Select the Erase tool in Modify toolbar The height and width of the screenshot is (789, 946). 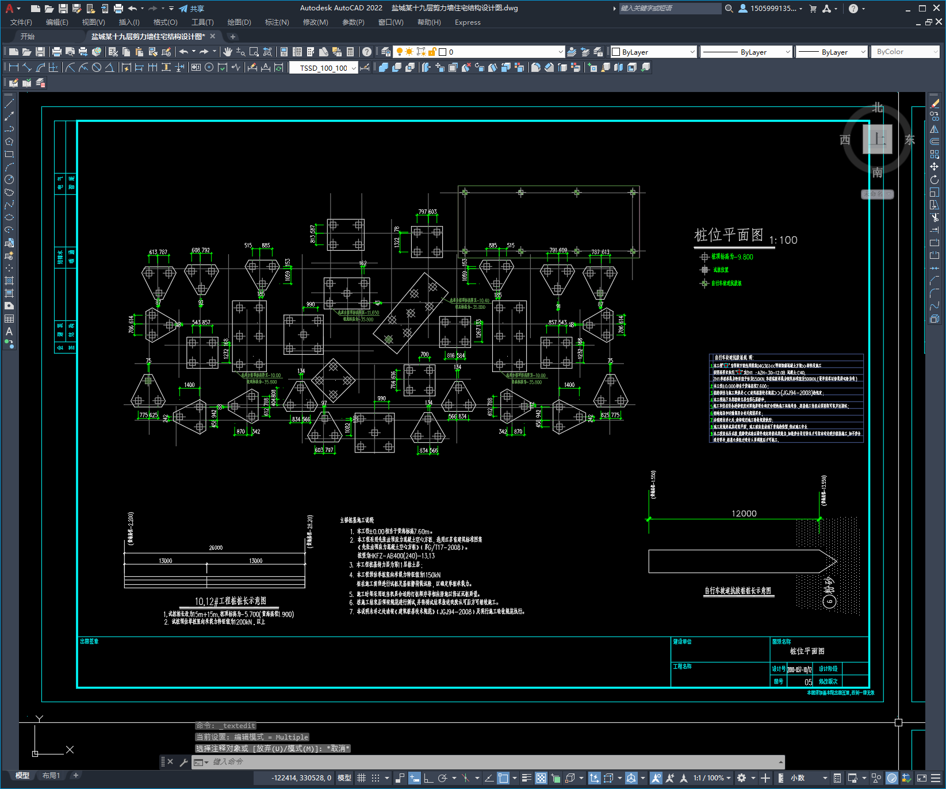pos(934,104)
